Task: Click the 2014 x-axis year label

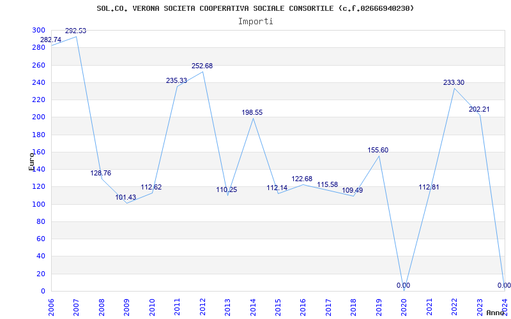Action: point(252,308)
